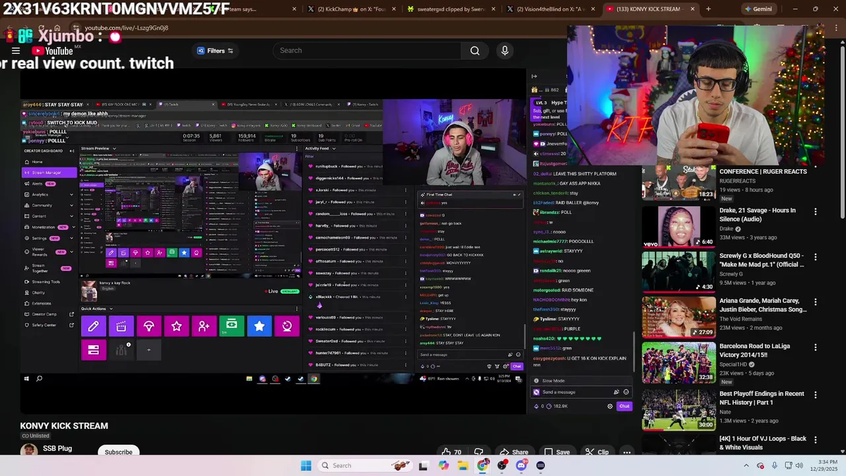Open options for Drake Hours In Silence
The height and width of the screenshot is (476, 846).
[815, 212]
